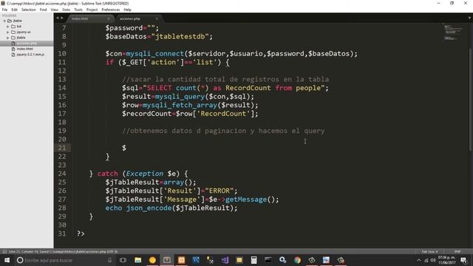Open the tab list dropdown arrow

click(469, 18)
